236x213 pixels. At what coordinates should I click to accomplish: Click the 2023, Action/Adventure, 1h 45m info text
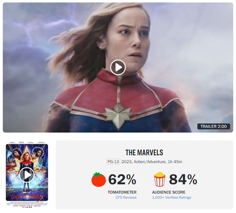coord(152,162)
